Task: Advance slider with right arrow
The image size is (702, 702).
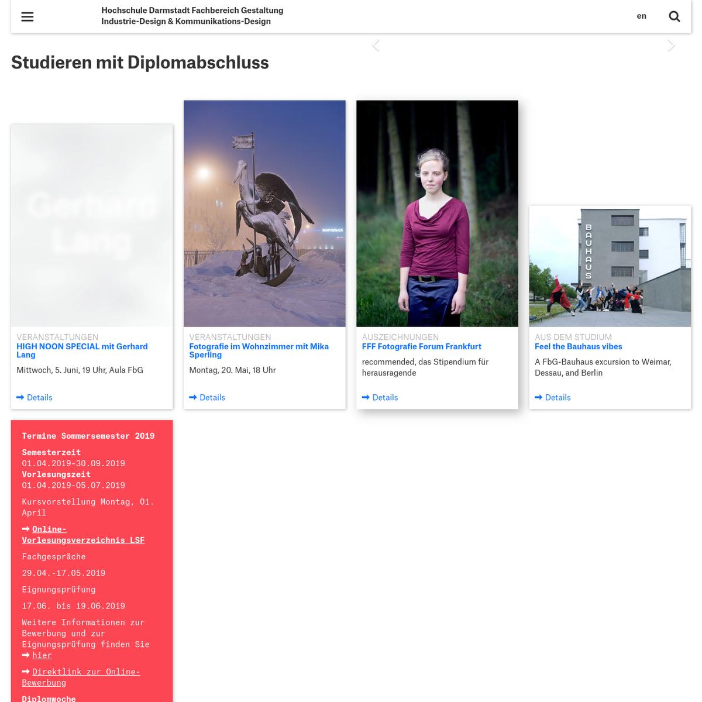Action: pos(671,46)
